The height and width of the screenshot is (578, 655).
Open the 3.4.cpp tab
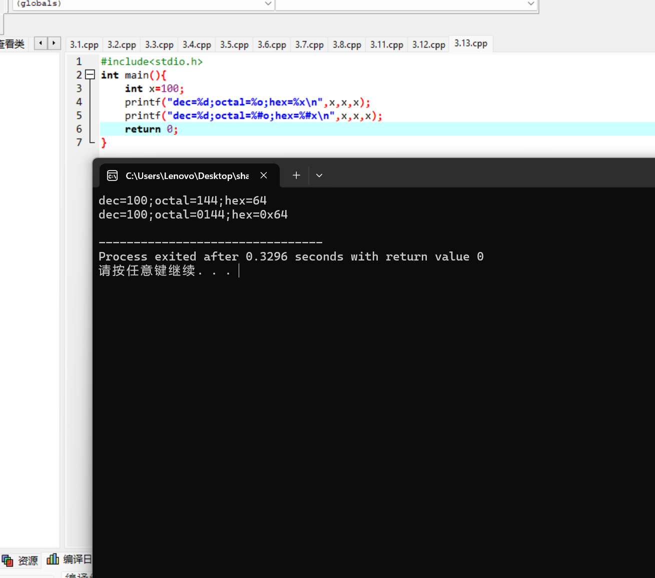197,44
